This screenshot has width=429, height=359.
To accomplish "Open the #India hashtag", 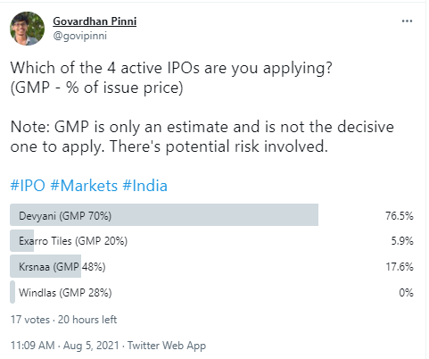I will coord(144,186).
